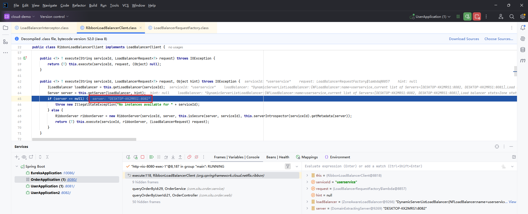Screen dimensions: 528x214
Task: Expand the serviceId variable node
Action: tap(307, 182)
